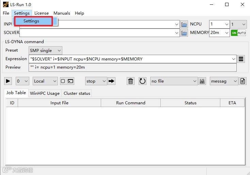The height and width of the screenshot is (175, 250).
Task: Click the Run Command column header
Action: (130, 103)
